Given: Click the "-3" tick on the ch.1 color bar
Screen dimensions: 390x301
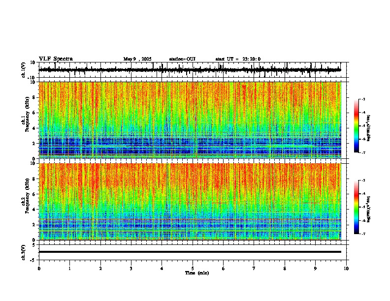Looking at the screenshot, I should point(363,99).
